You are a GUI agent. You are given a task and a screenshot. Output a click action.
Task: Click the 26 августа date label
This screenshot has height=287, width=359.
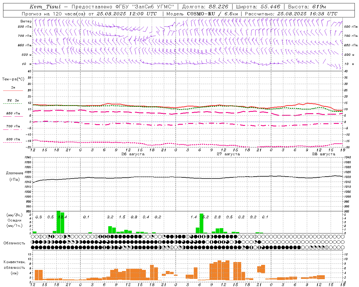[x=133, y=154]
